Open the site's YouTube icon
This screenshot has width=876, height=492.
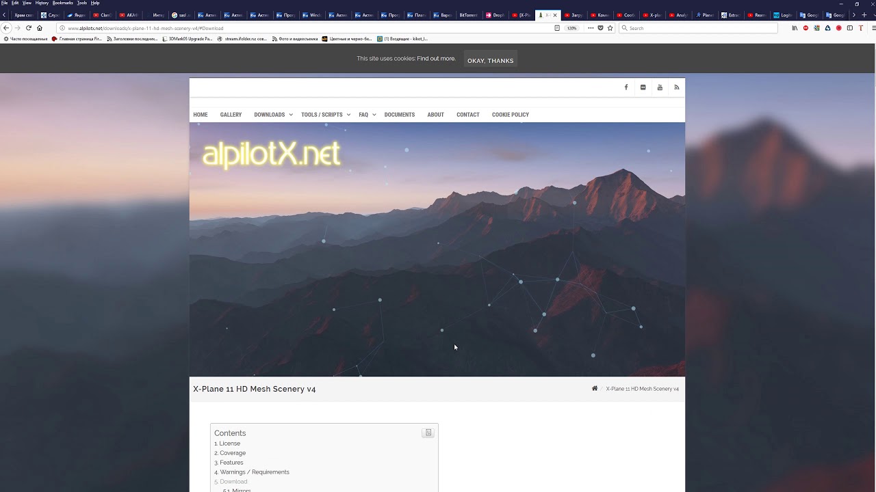[660, 87]
